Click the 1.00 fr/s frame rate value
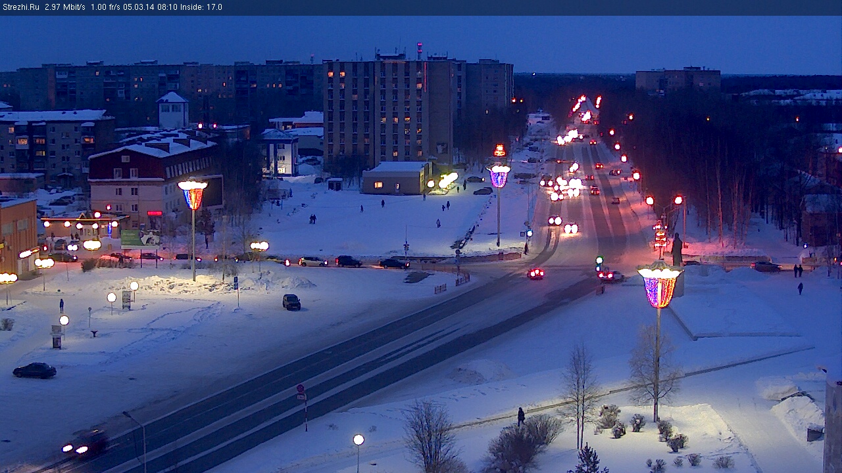 (x=105, y=7)
